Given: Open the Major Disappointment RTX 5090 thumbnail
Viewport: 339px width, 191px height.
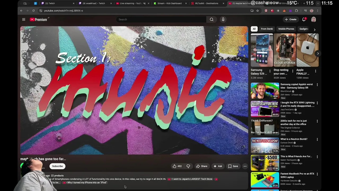Looking at the screenshot, I should pos(265,109).
